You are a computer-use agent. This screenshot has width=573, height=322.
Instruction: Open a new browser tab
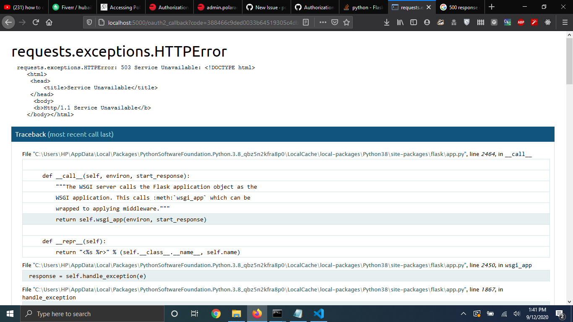[492, 7]
